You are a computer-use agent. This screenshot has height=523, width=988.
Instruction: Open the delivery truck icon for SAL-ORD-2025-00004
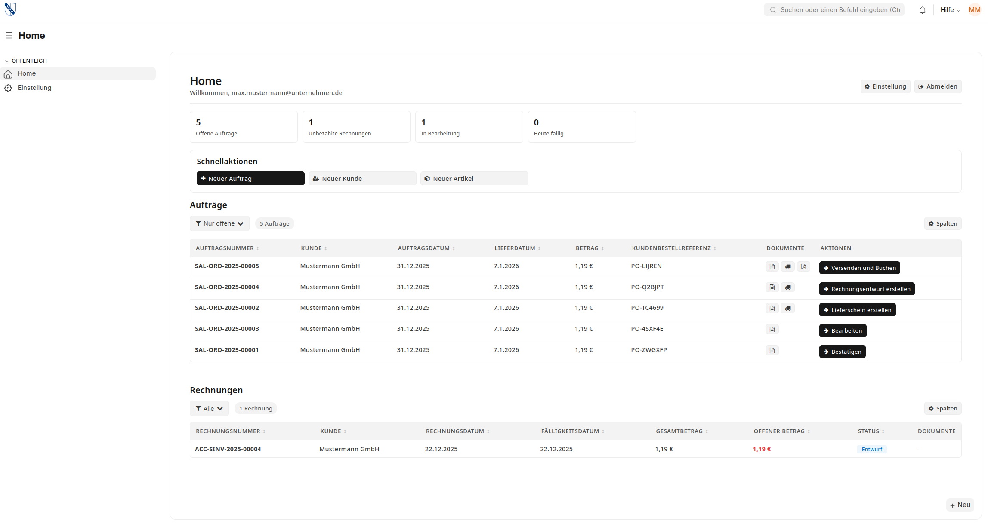(788, 287)
